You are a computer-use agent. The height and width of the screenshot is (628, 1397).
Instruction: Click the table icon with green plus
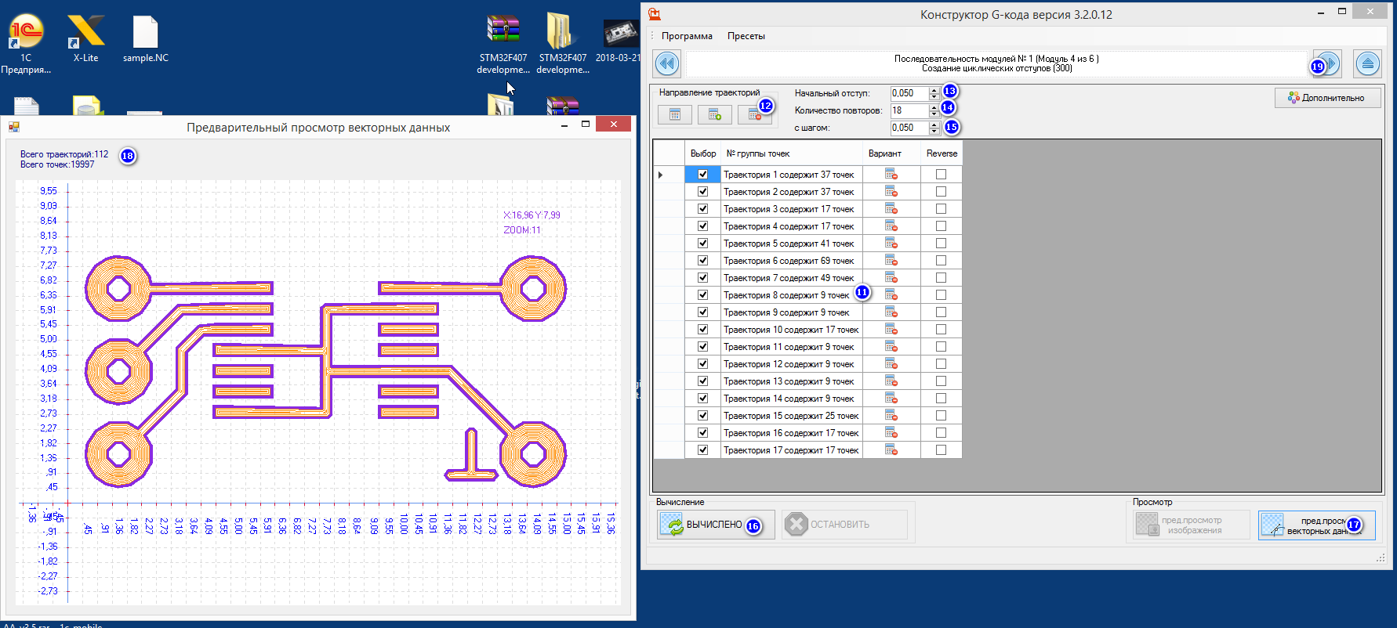714,115
